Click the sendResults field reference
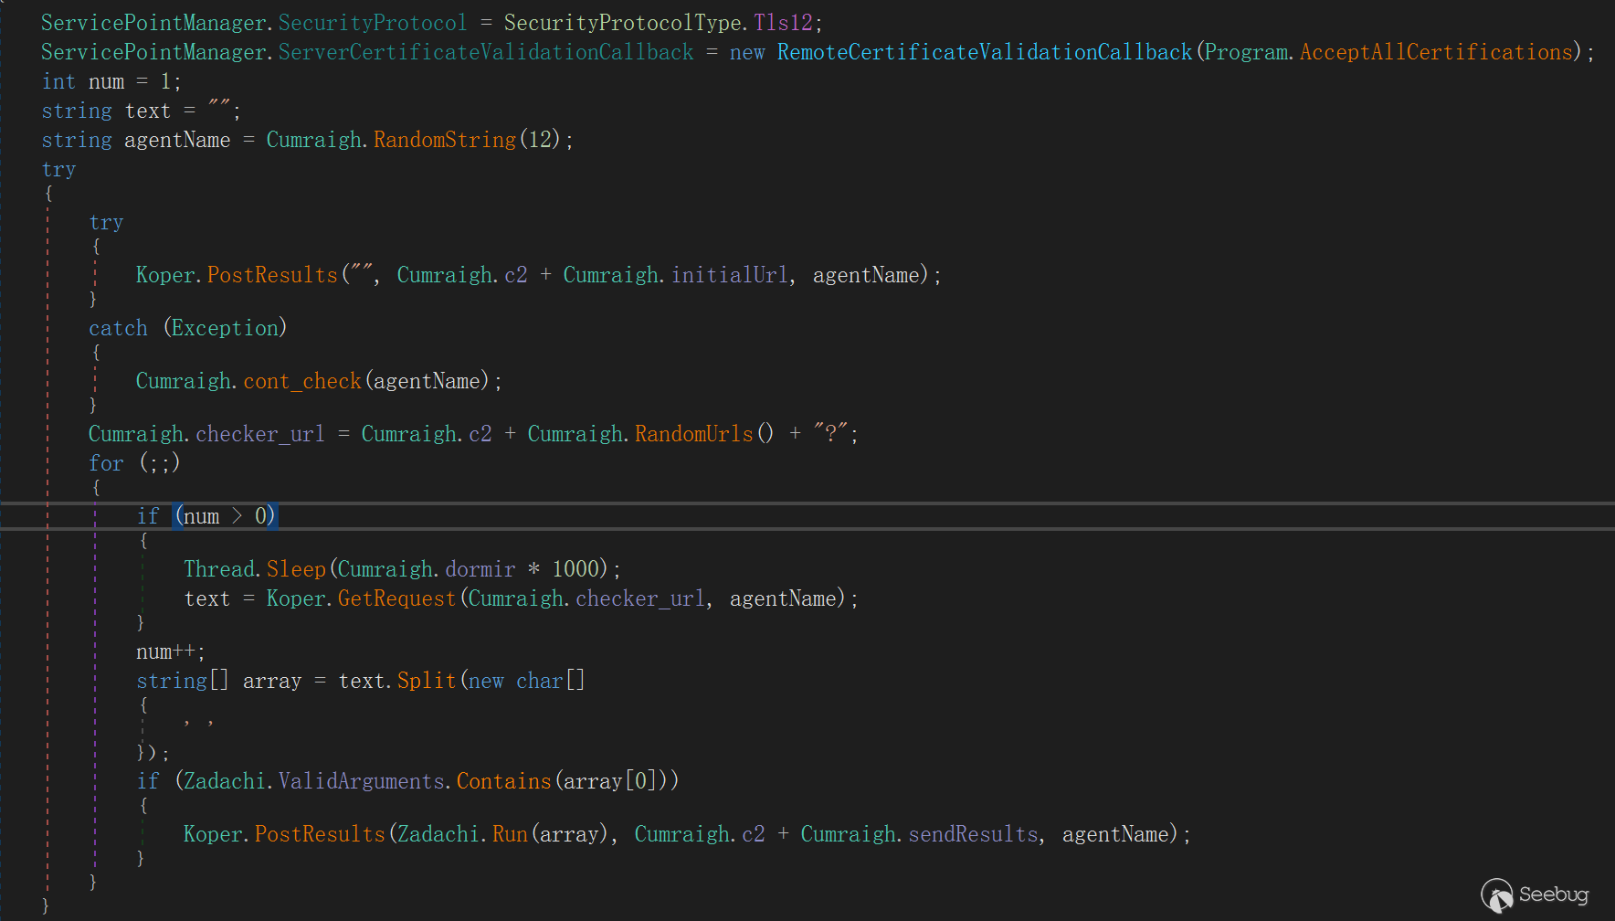 [973, 834]
